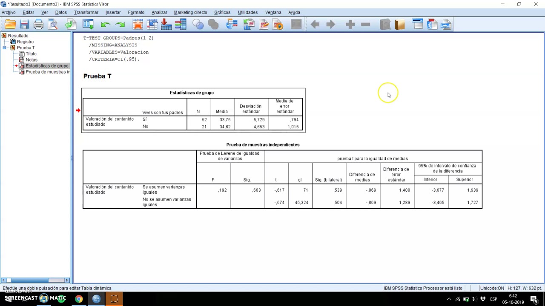Screen dimensions: 545x306
Task: Select Prueba T in the outline tree
Action: click(26, 48)
